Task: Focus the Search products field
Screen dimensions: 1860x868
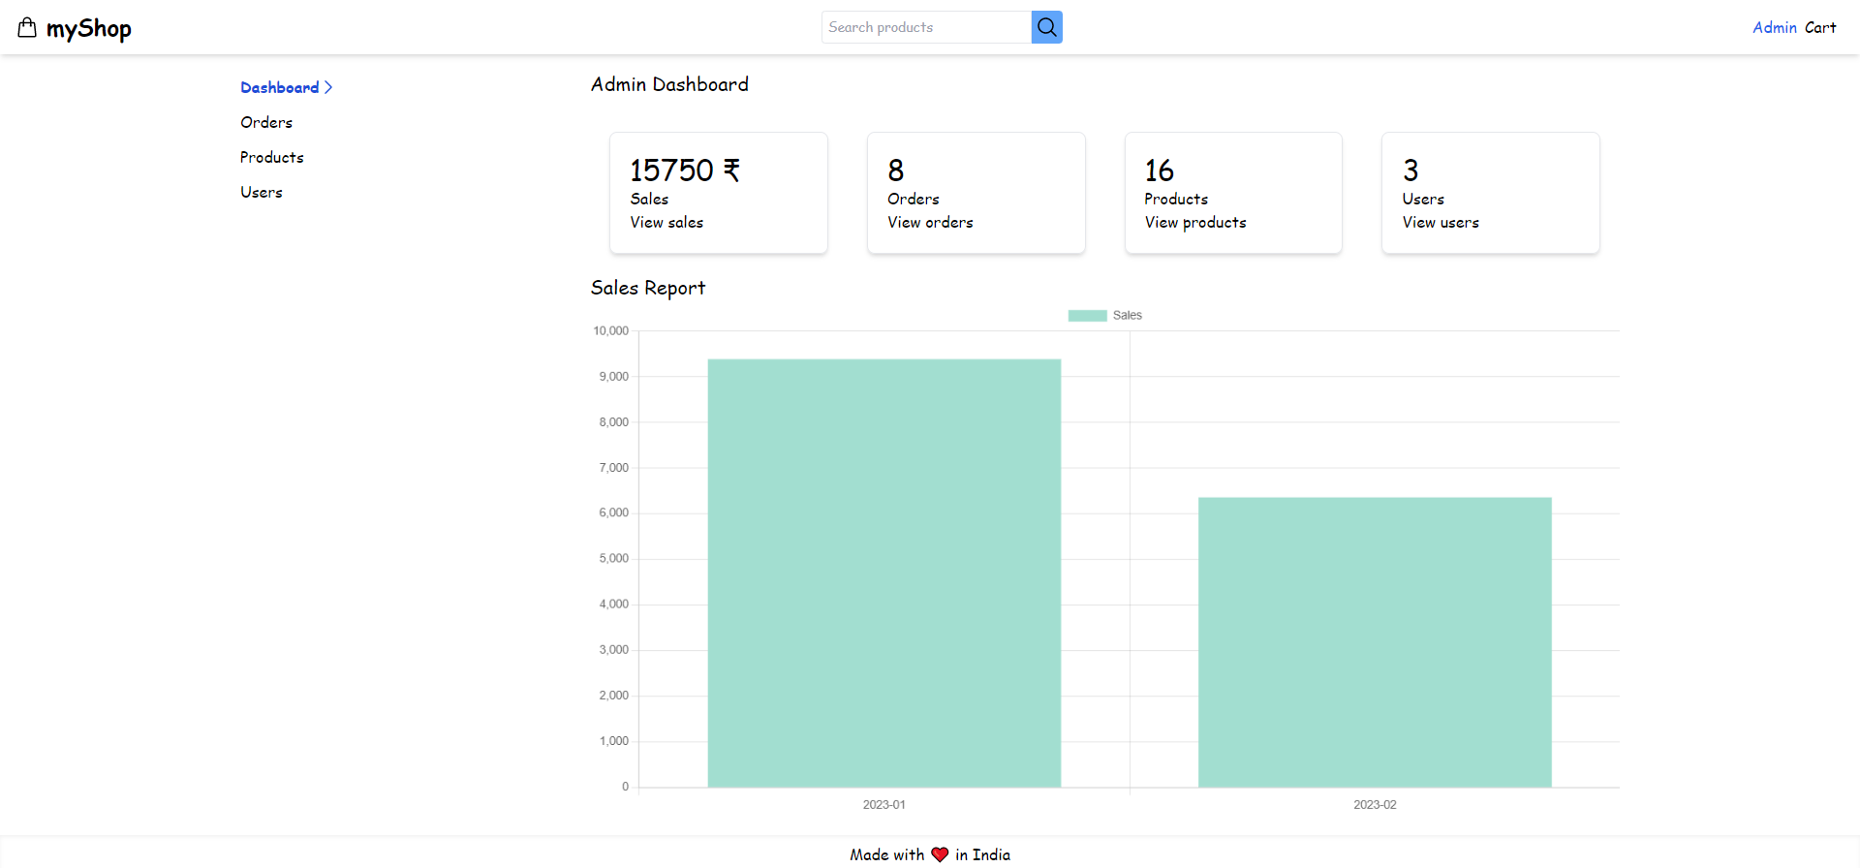Action: pyautogui.click(x=926, y=27)
